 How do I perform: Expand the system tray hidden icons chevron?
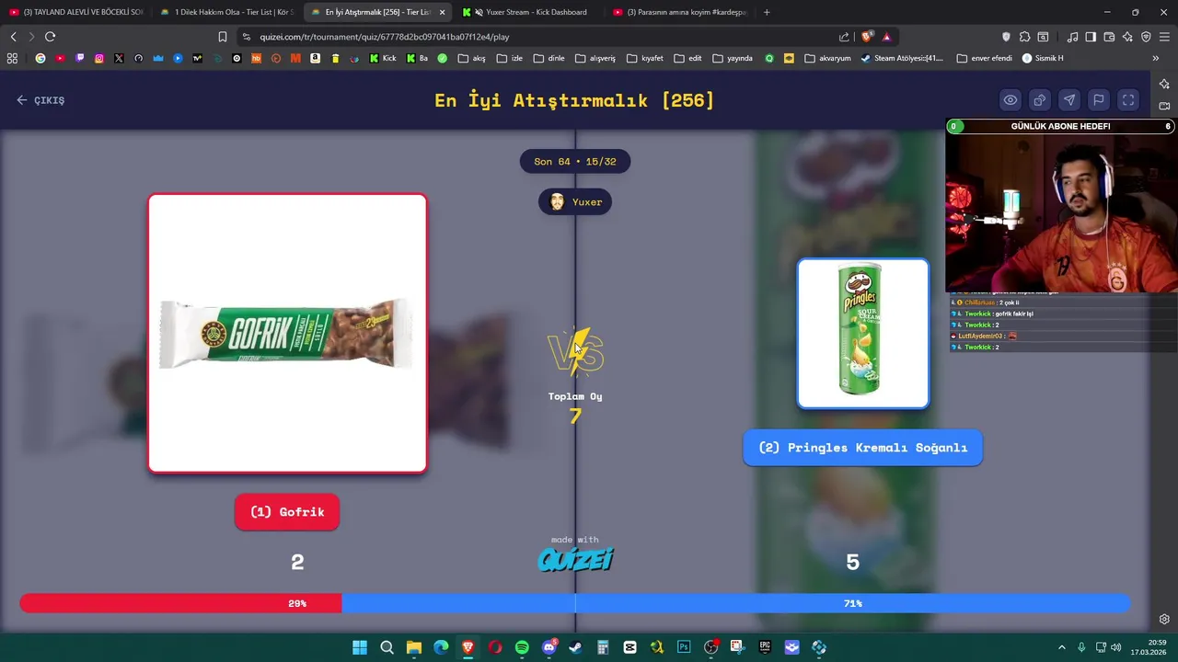1061,647
